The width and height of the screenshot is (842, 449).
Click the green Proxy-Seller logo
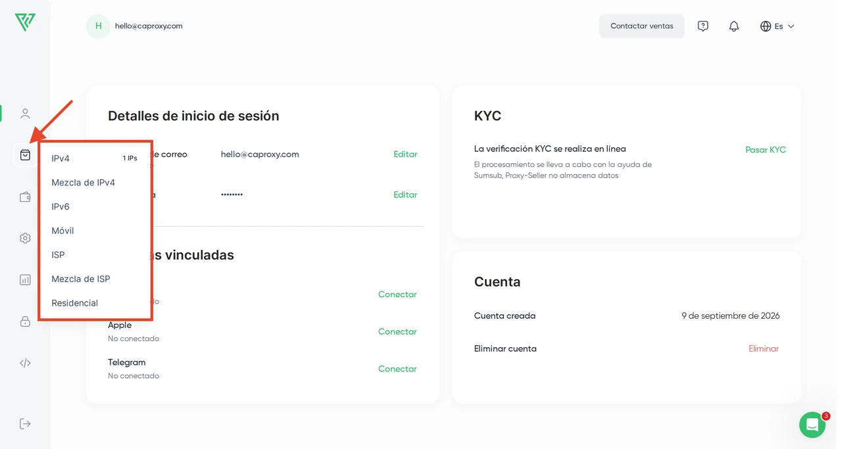pyautogui.click(x=25, y=22)
